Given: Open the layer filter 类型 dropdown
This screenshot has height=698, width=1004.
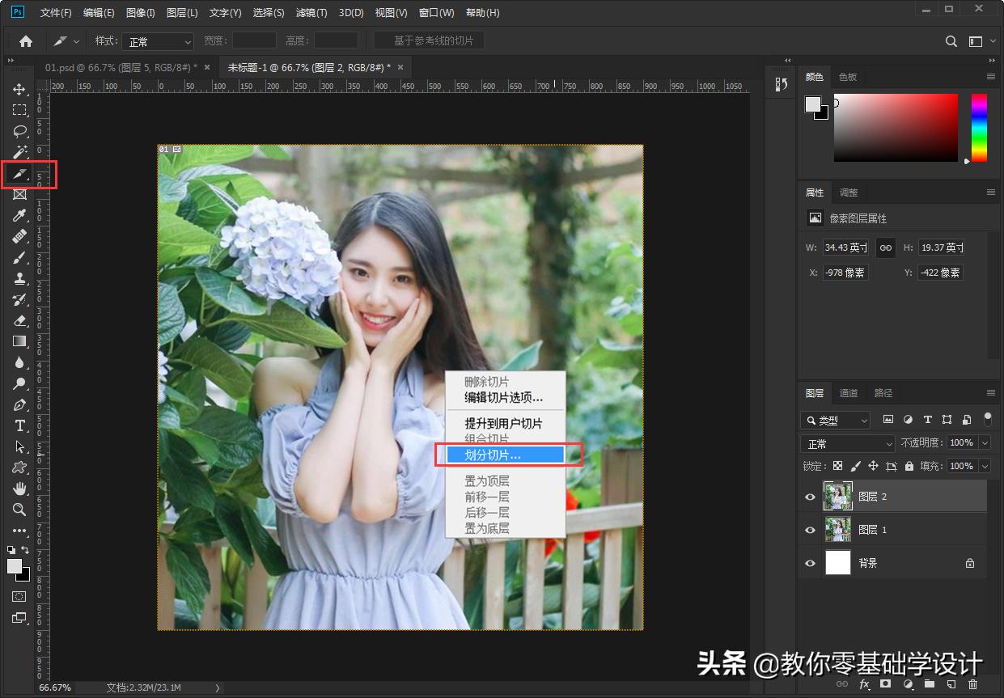Looking at the screenshot, I should (835, 420).
